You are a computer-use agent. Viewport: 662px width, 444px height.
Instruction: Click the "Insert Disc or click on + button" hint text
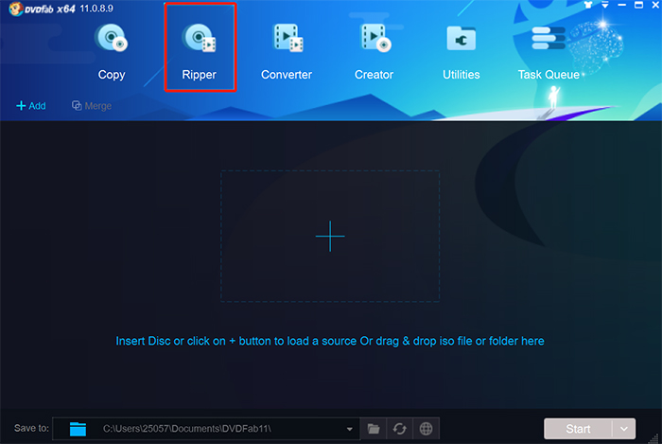tap(330, 341)
